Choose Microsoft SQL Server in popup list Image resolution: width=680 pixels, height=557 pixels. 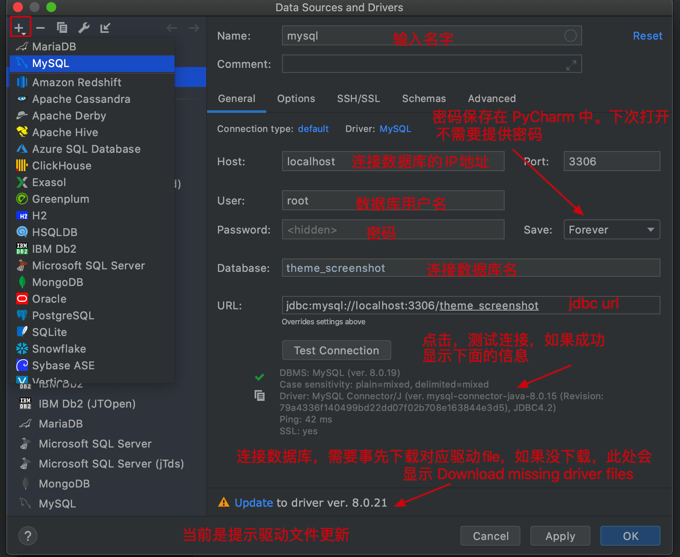92,266
